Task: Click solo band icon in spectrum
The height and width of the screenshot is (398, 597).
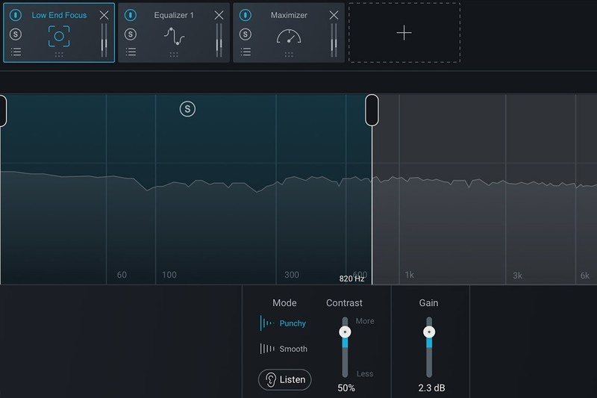Action: (x=187, y=110)
